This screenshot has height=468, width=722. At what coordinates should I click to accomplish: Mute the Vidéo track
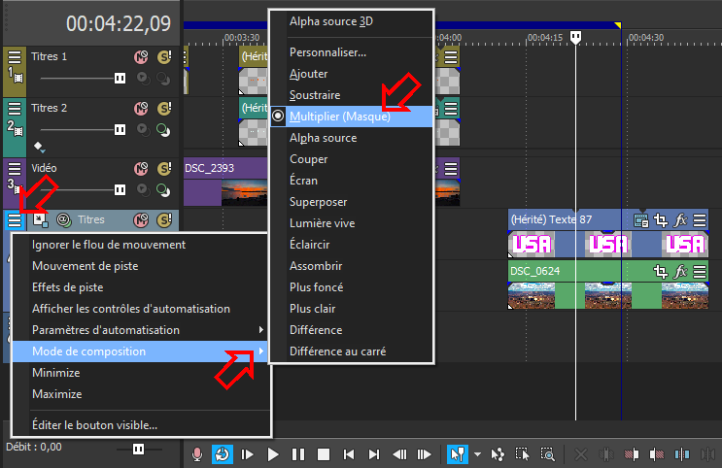click(141, 169)
